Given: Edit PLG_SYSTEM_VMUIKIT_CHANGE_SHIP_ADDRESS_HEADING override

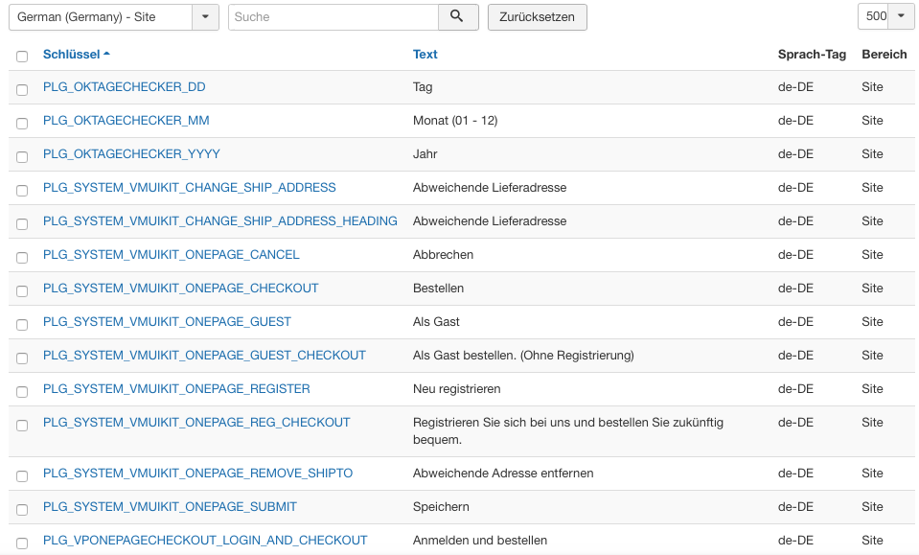Looking at the screenshot, I should point(219,221).
